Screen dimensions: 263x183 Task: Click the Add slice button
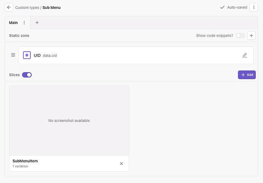coord(247,75)
